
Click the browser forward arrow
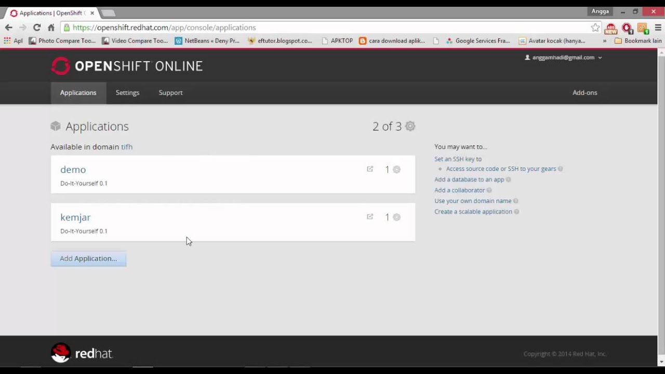pos(22,28)
